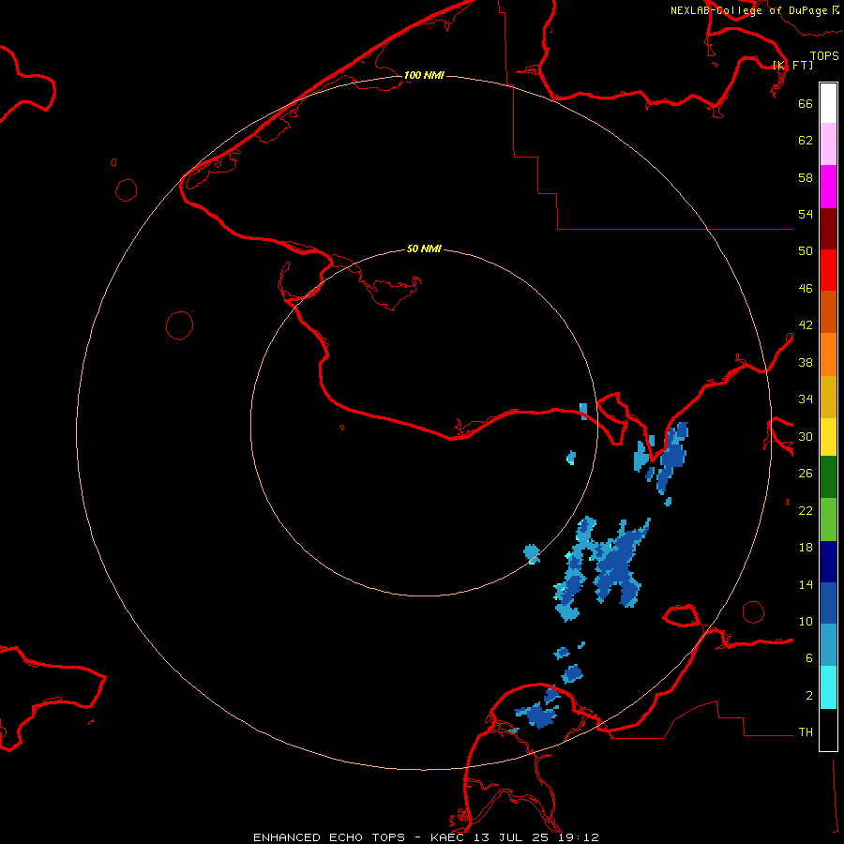Click the legend value 26

coord(806,474)
